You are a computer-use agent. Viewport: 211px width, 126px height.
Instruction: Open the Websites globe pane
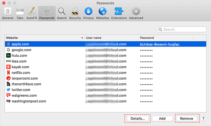pos(102,13)
